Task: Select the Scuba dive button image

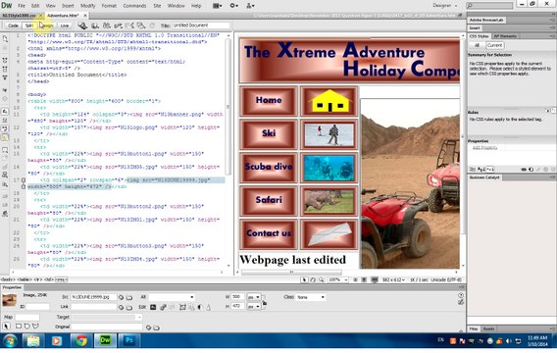Action: (x=269, y=168)
